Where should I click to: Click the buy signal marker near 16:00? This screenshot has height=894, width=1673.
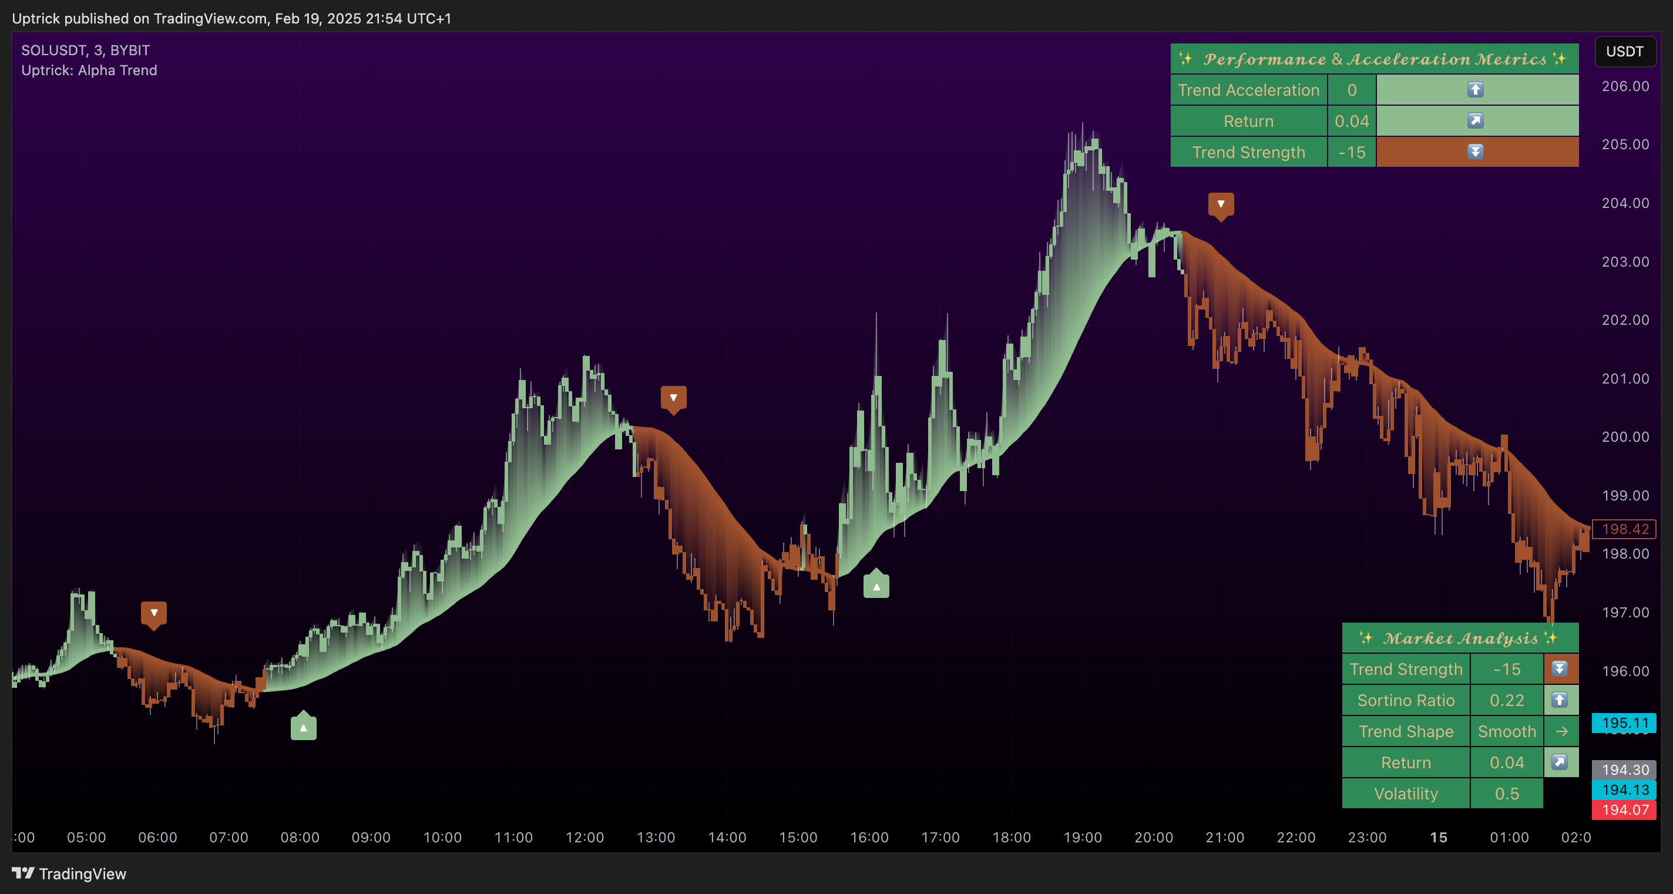(x=876, y=584)
